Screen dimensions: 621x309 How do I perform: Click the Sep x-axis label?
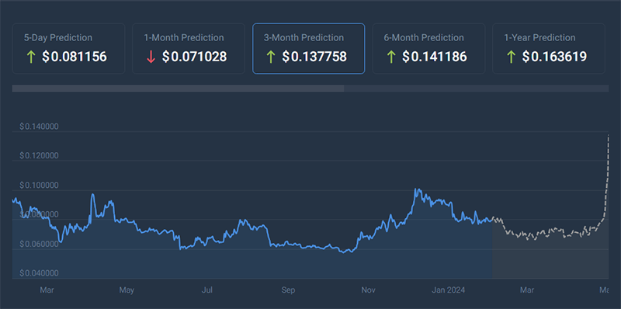pyautogui.click(x=288, y=290)
